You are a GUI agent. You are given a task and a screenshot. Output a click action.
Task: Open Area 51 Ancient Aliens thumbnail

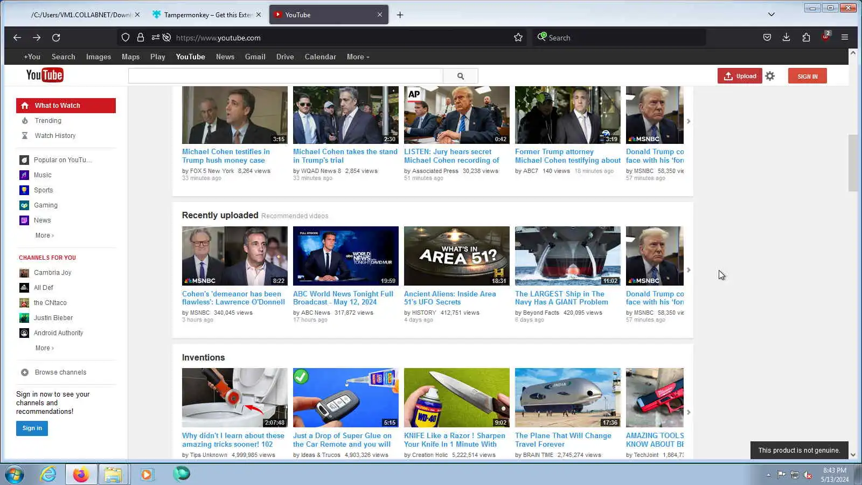coord(457,256)
